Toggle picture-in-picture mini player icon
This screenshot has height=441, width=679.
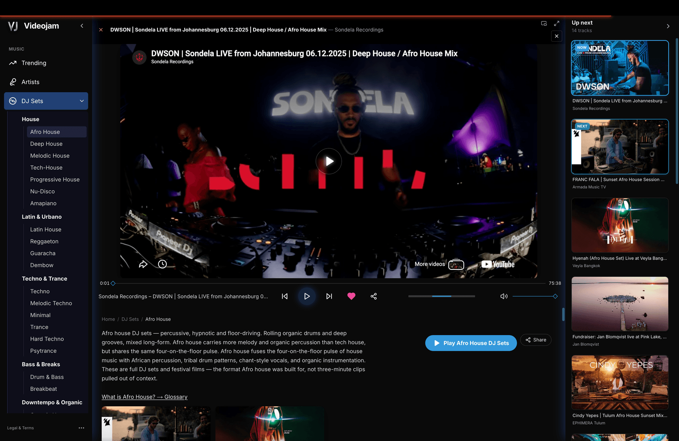pyautogui.click(x=544, y=24)
